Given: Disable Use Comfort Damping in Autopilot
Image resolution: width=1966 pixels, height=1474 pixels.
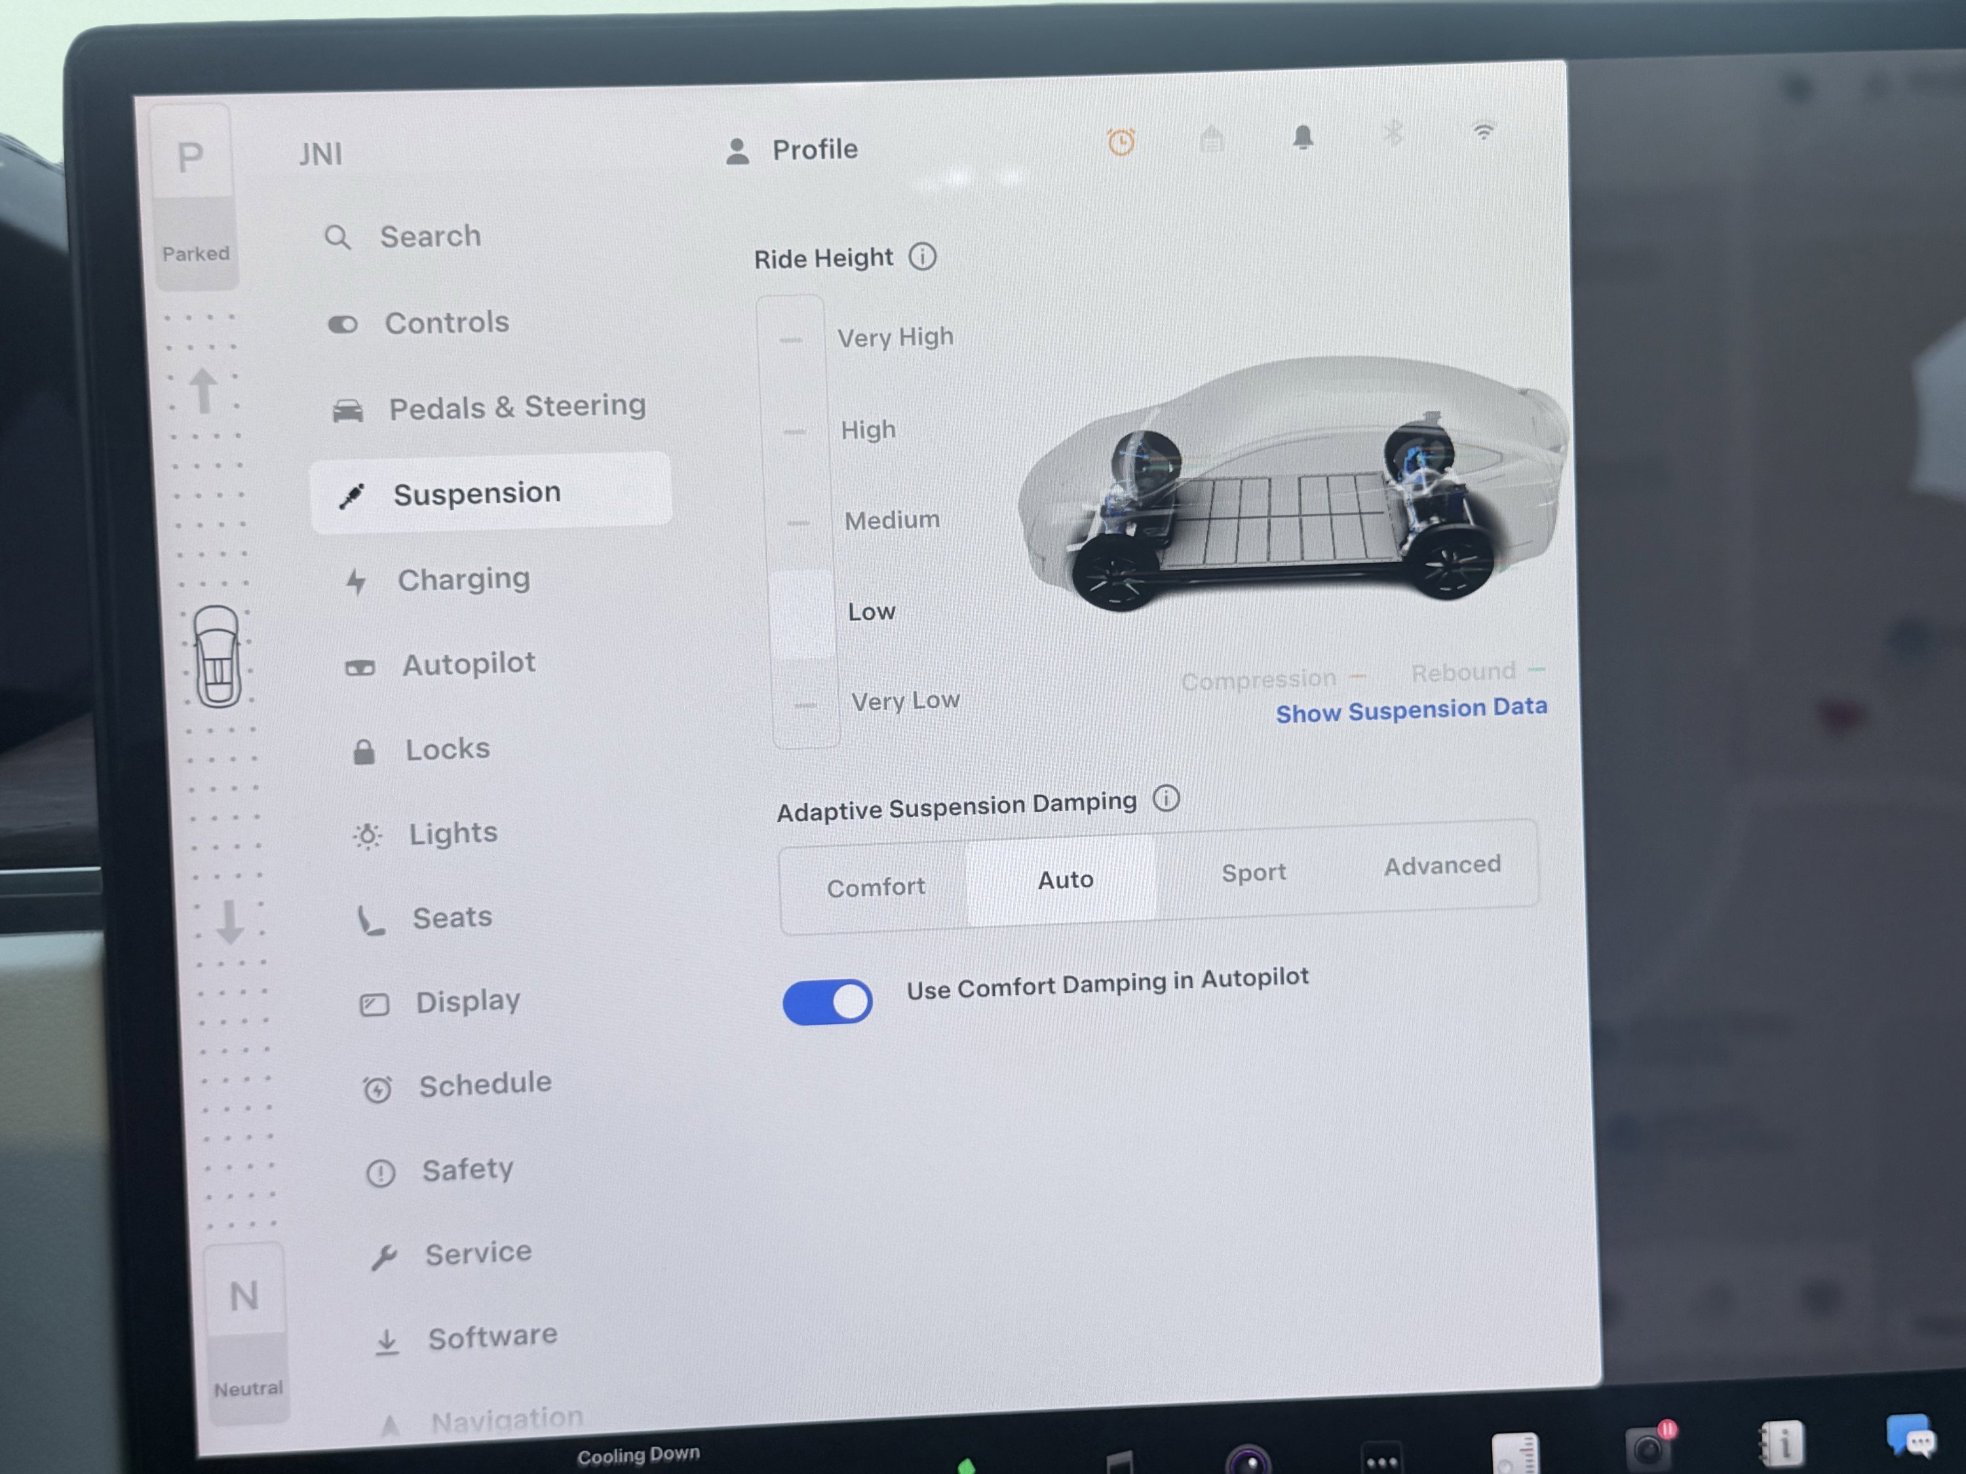Looking at the screenshot, I should pos(826,1000).
